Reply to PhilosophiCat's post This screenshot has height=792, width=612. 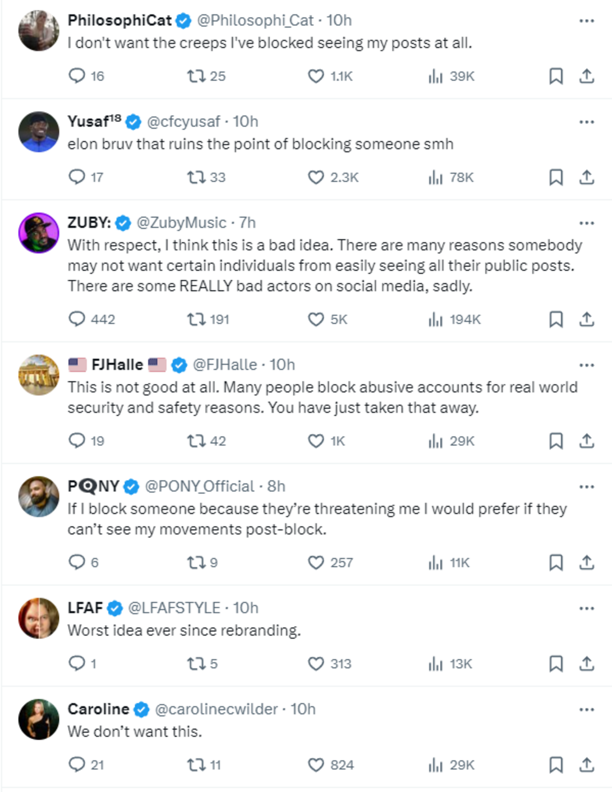click(x=76, y=76)
